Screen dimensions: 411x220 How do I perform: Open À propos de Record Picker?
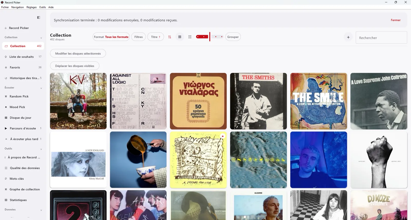[23, 157]
